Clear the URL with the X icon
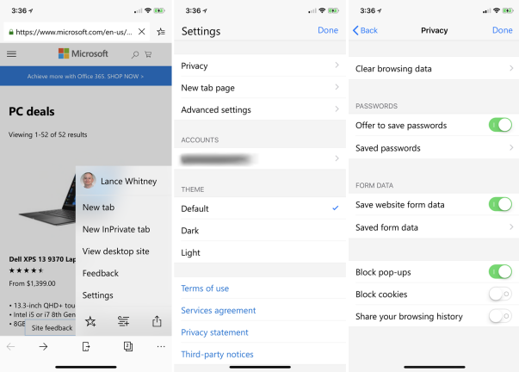The image size is (519, 372). (x=142, y=32)
